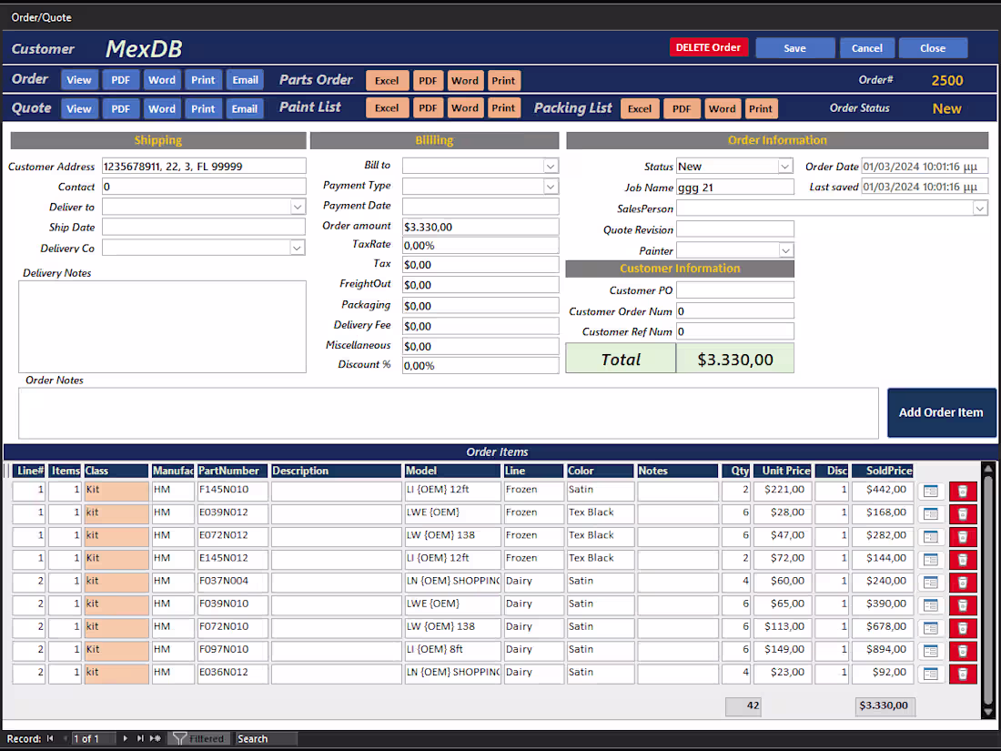Email the Order
The image size is (1001, 751).
tap(245, 80)
